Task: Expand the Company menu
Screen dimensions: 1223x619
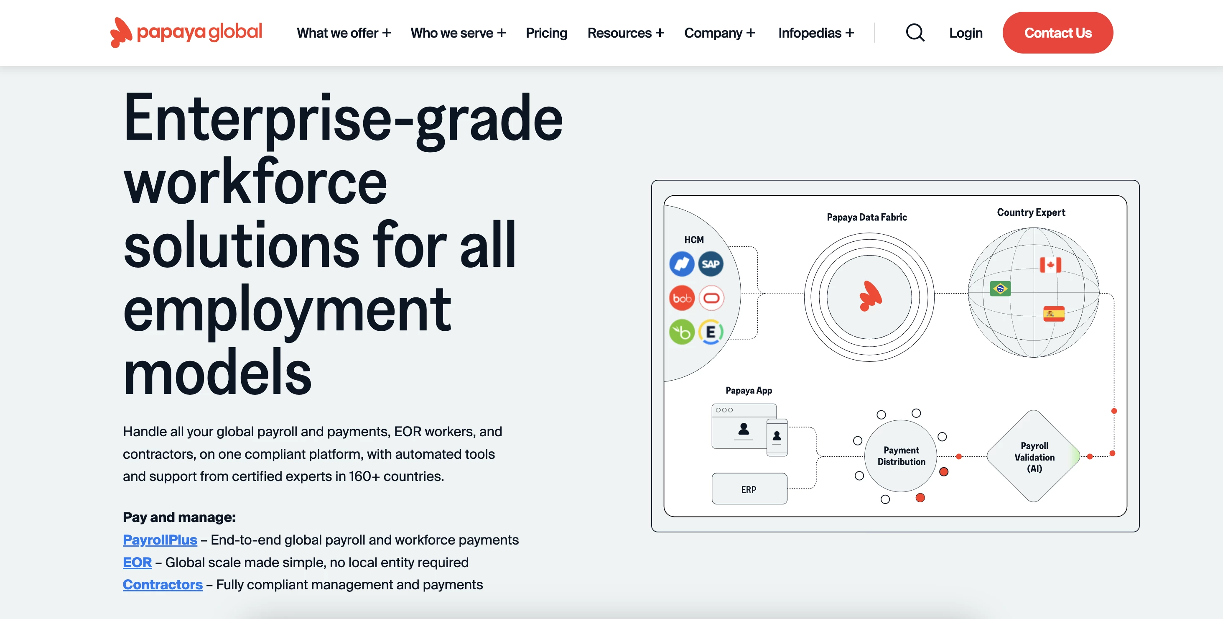Action: click(720, 33)
